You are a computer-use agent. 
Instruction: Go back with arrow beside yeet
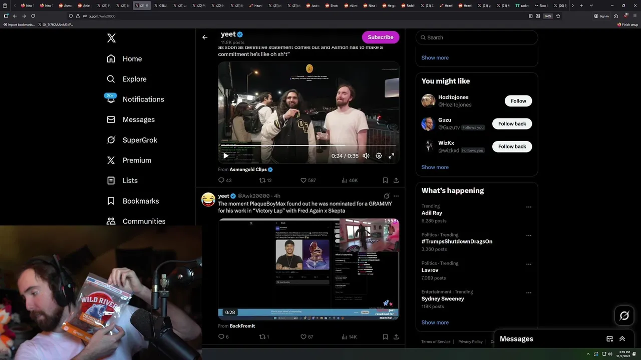click(x=205, y=37)
